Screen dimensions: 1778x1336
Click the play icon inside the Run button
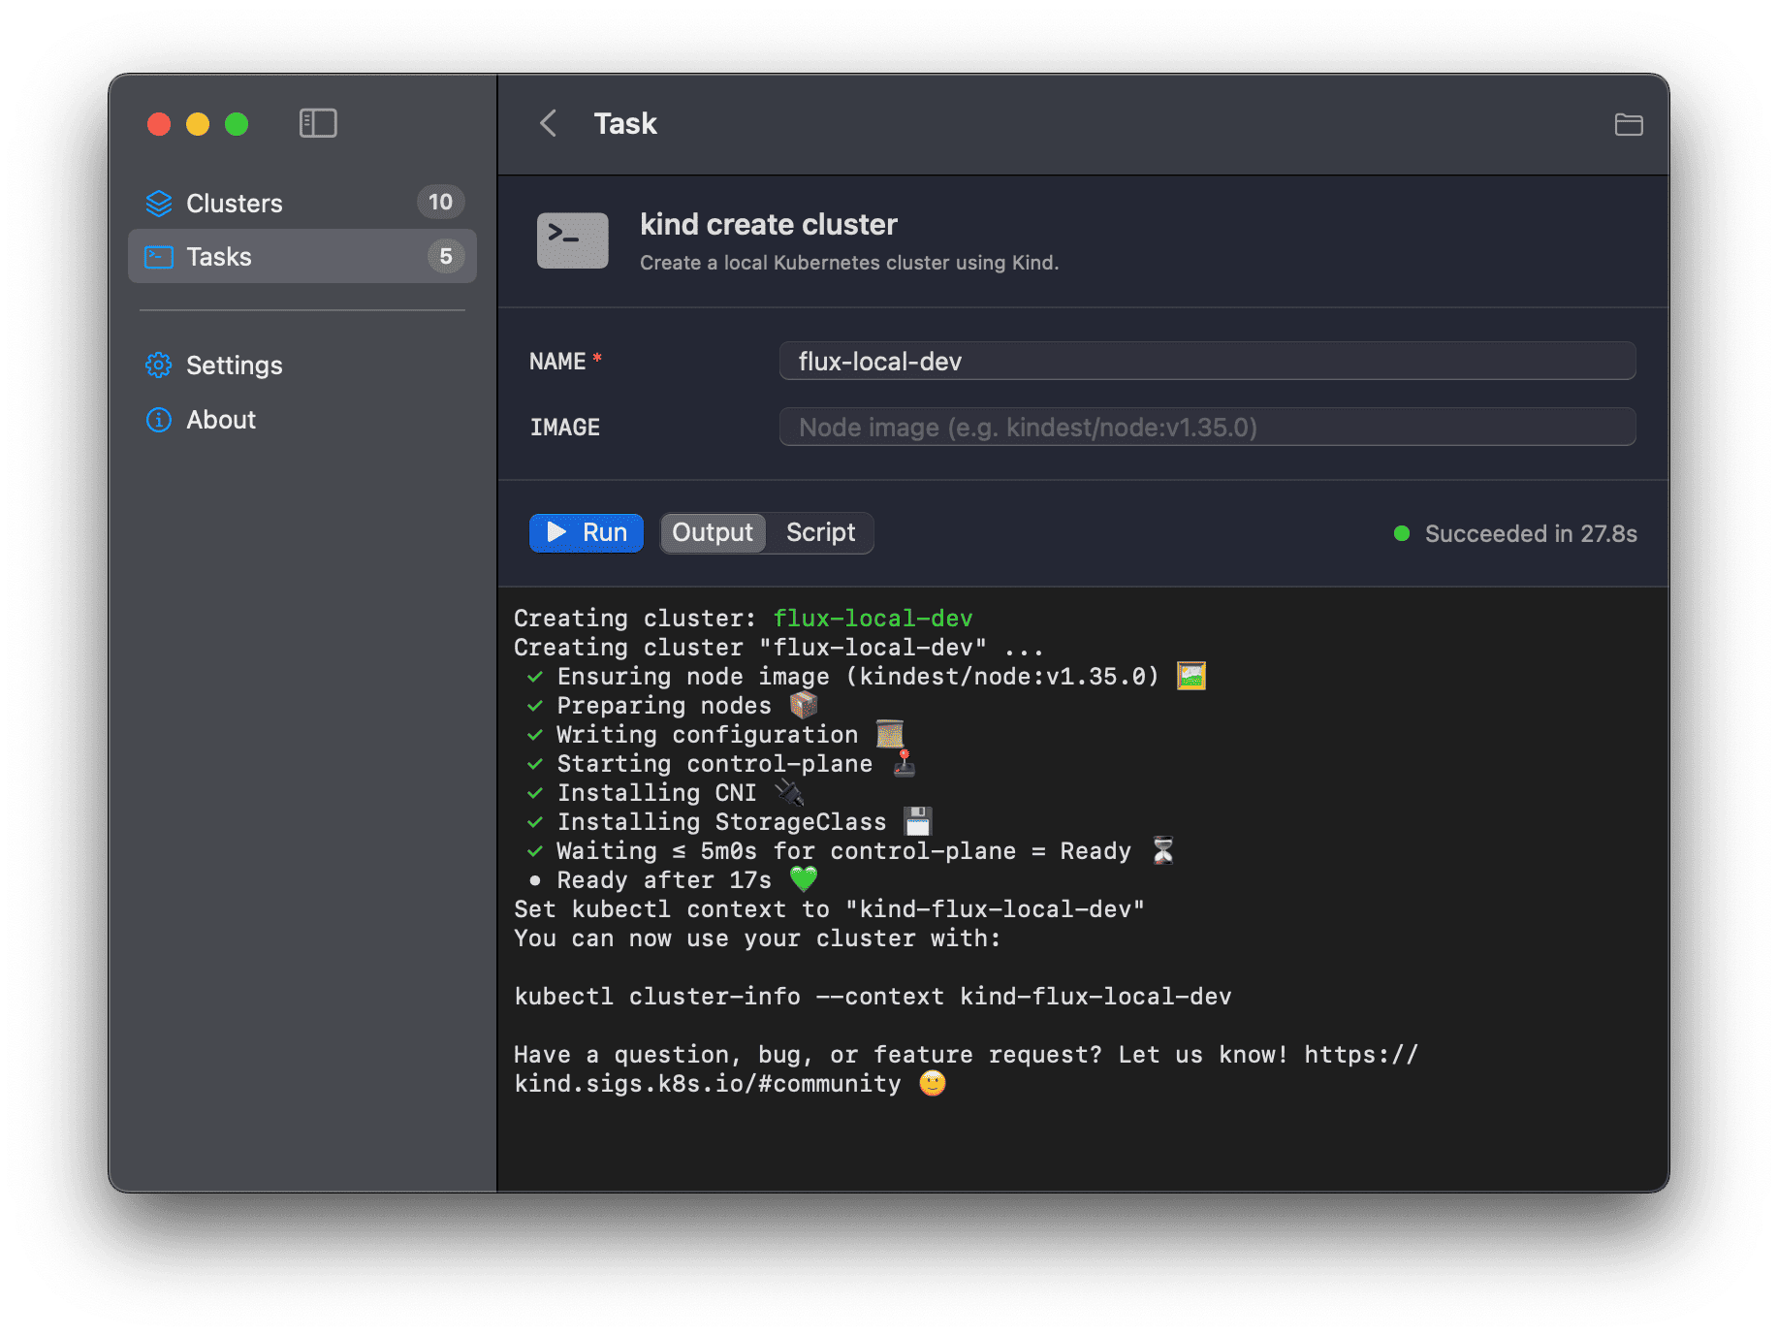[x=557, y=532]
